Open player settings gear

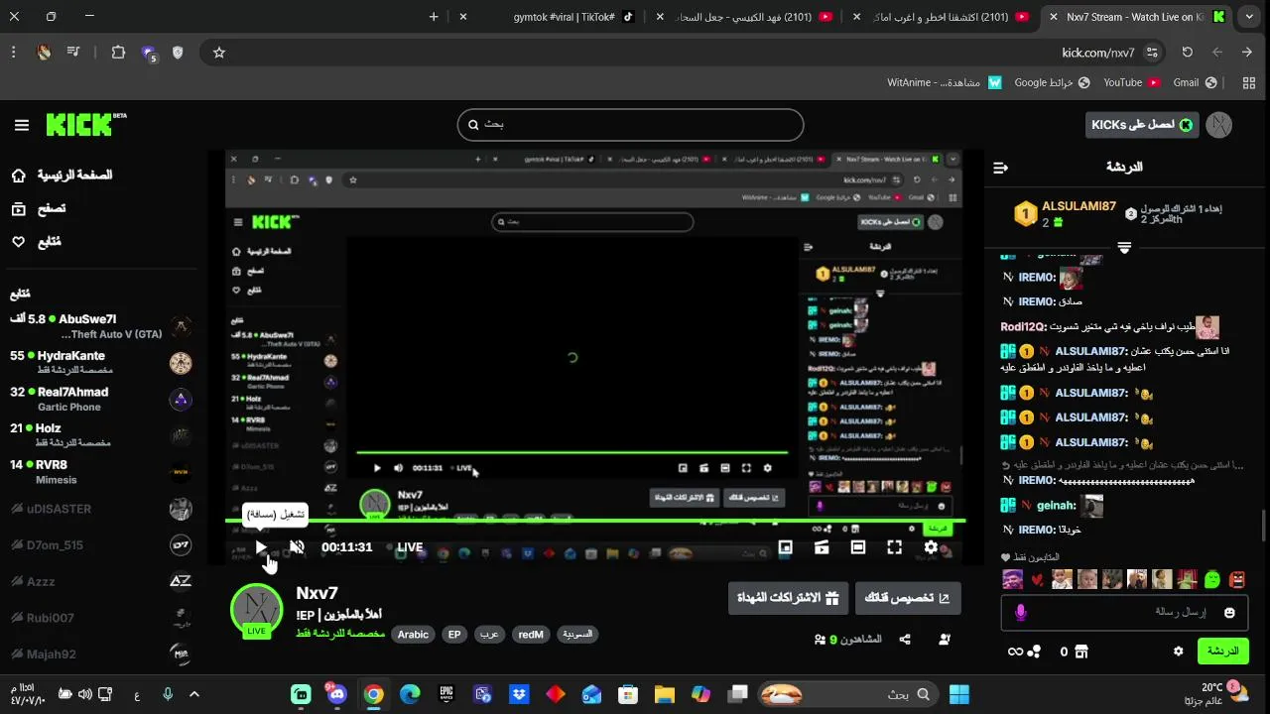coord(931,546)
